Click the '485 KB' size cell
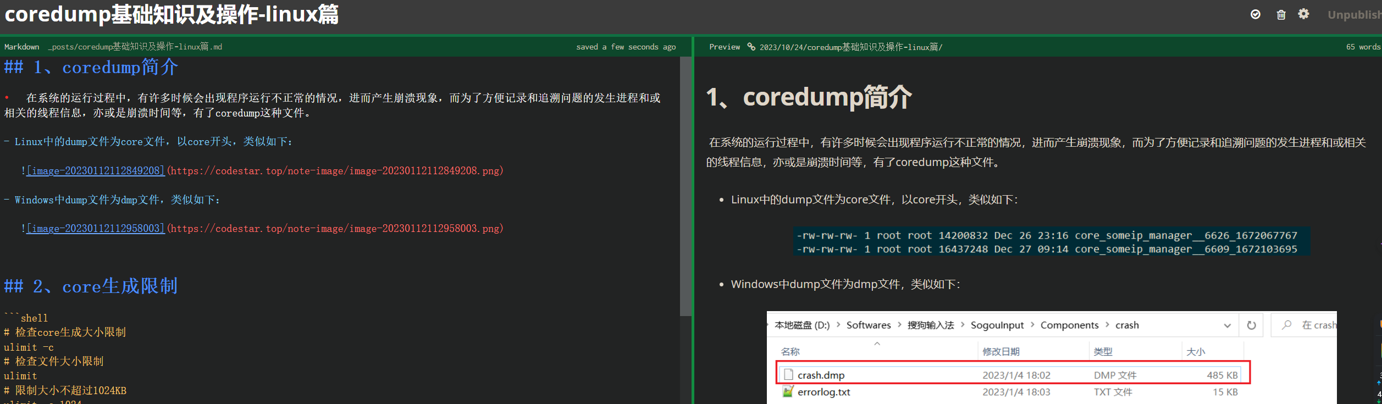The width and height of the screenshot is (1382, 404). coord(1222,375)
